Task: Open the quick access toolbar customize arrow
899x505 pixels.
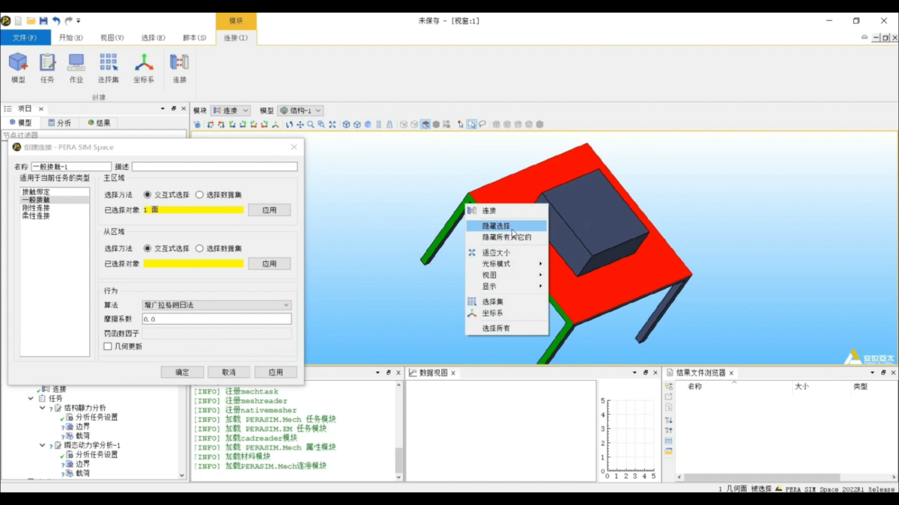Action: point(79,21)
